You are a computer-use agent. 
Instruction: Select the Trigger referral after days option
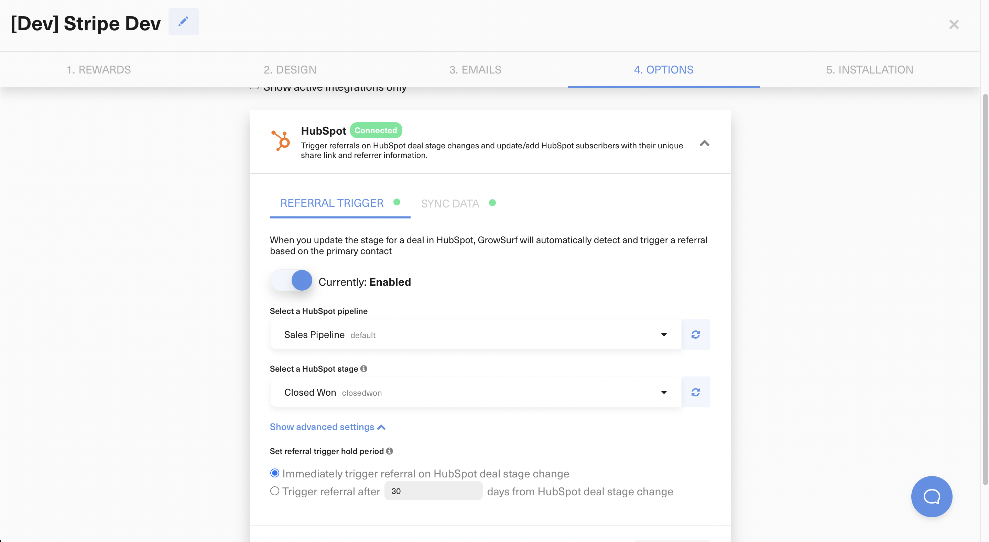(274, 491)
